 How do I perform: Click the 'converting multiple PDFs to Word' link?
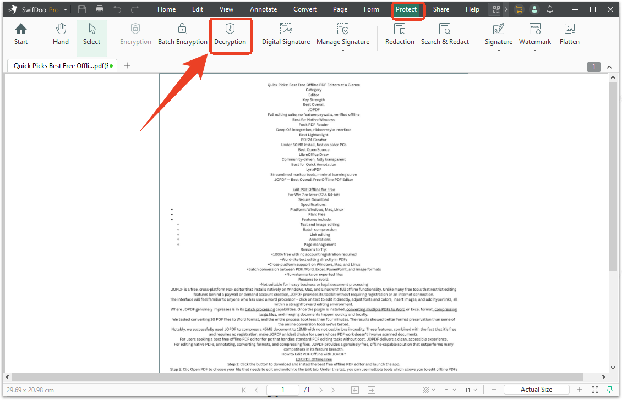[x=375, y=309]
